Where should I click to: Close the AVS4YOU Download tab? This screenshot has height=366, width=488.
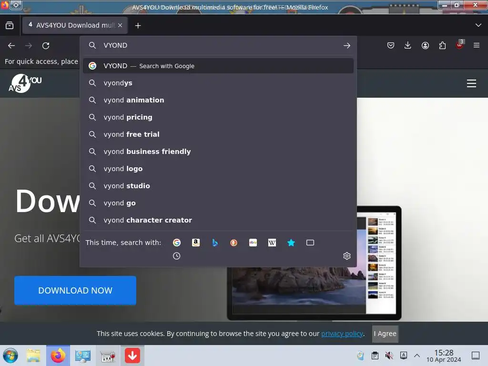(x=120, y=25)
